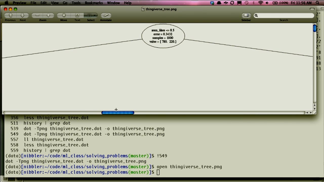
Task: Select the Move hand tool
Action: pos(64,15)
